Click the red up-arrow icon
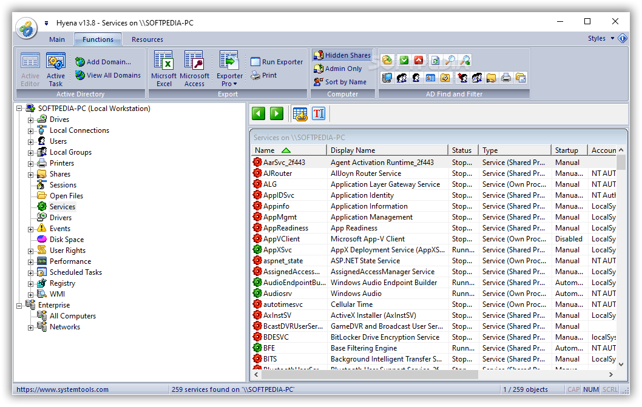The height and width of the screenshot is (407, 642). (419, 61)
